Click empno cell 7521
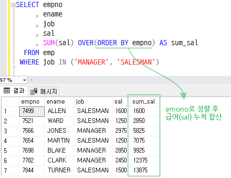 point(32,121)
